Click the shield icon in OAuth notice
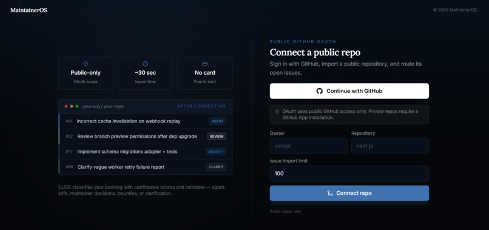Screen dimensions: 489x230 [277, 112]
